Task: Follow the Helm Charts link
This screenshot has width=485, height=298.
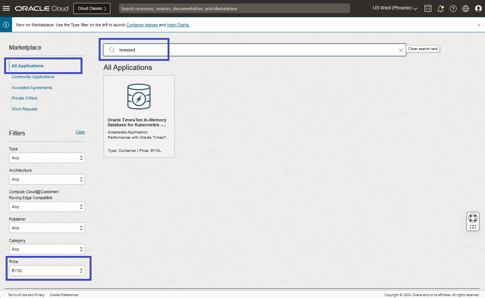Action: tap(178, 25)
